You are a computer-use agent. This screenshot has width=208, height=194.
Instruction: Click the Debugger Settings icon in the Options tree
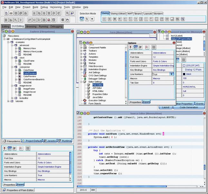85,79
